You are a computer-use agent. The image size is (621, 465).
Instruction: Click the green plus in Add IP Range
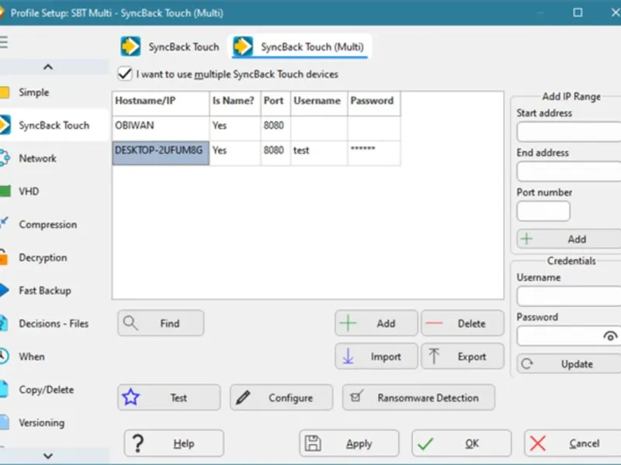click(x=527, y=239)
